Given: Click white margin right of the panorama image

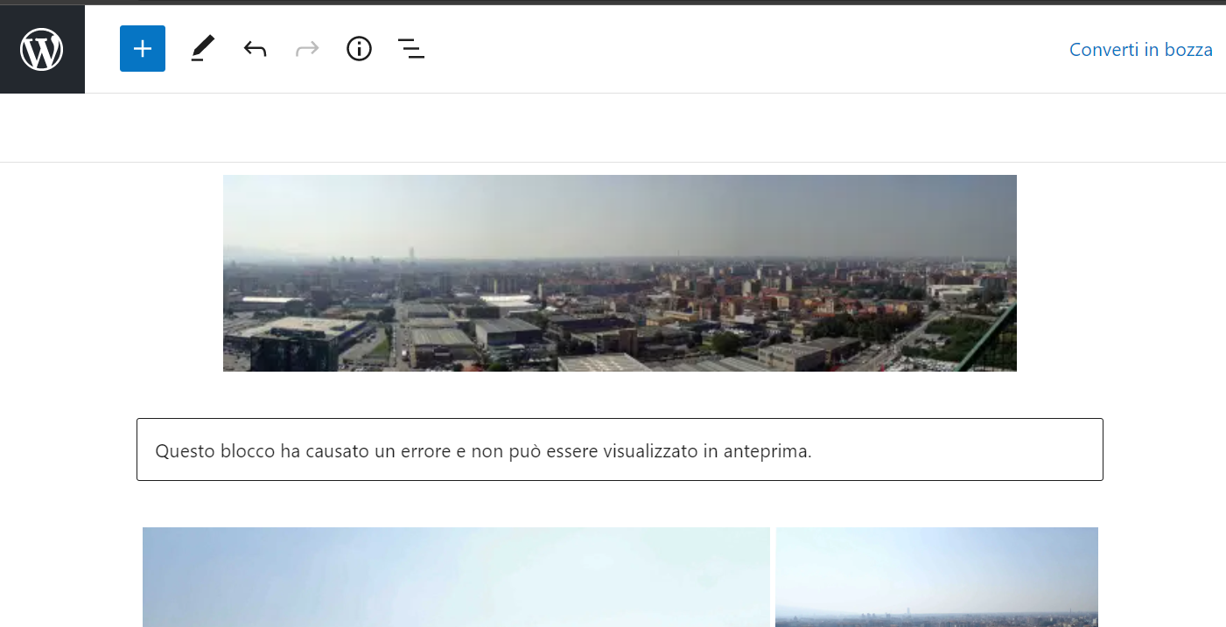Looking at the screenshot, I should (x=1120, y=273).
